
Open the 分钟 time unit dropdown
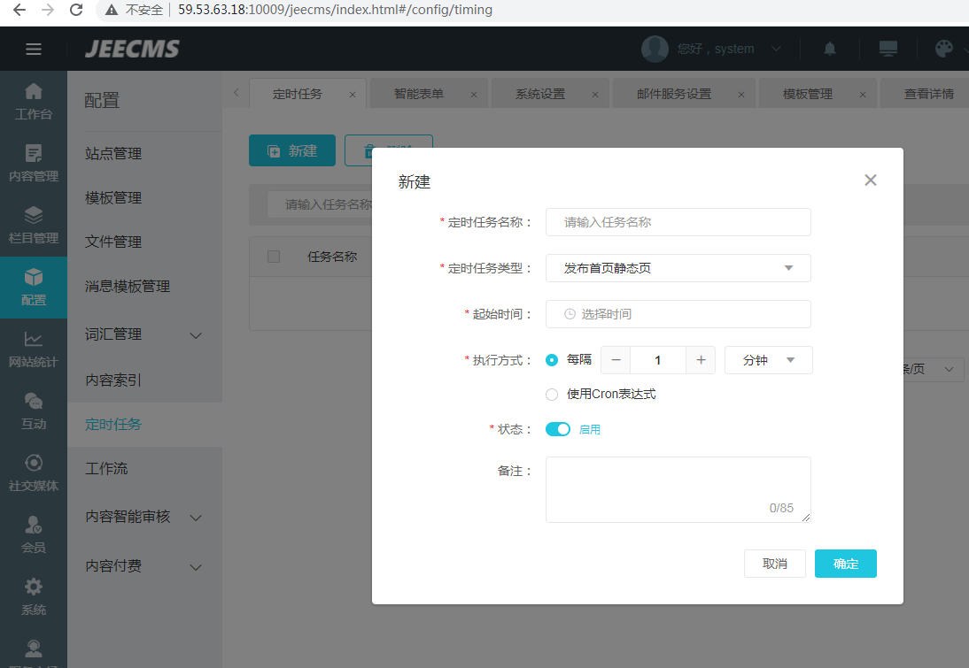pos(768,360)
